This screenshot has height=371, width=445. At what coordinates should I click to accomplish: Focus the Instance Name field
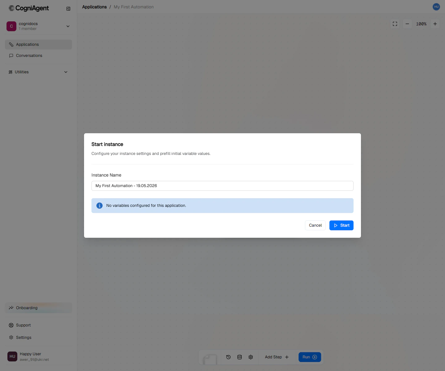click(x=222, y=186)
